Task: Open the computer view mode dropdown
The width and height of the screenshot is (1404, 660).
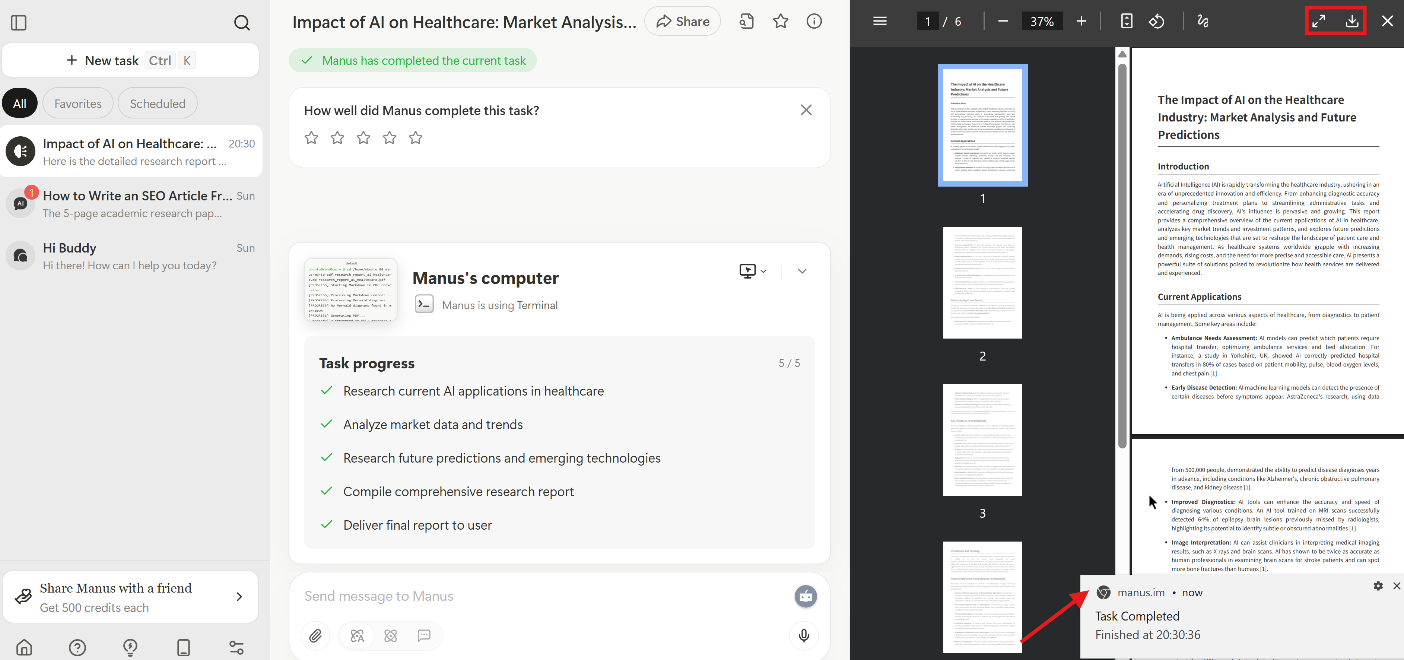Action: 753,271
